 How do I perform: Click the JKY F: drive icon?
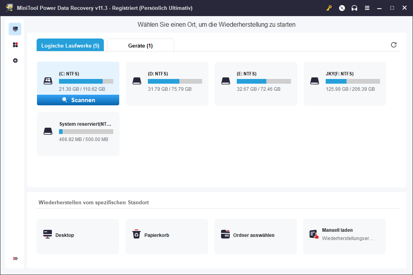point(315,81)
